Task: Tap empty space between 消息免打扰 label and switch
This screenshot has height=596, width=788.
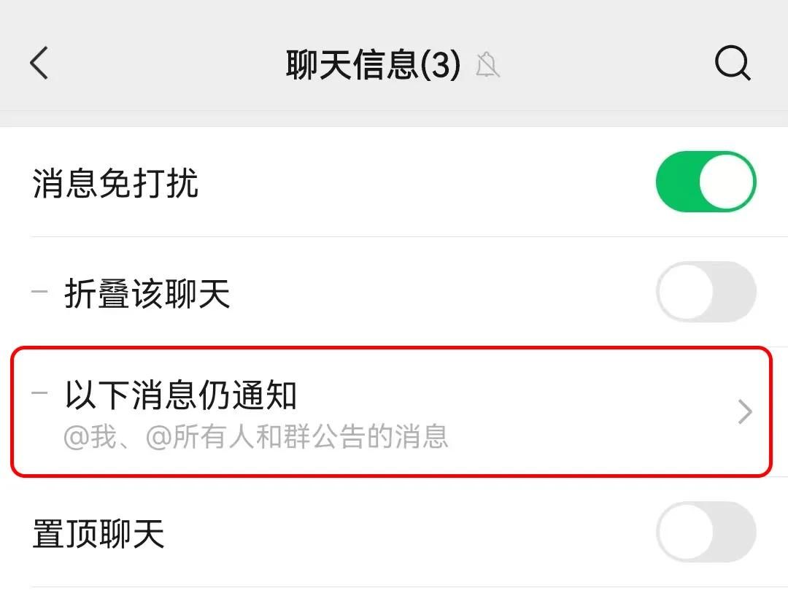Action: pos(423,182)
